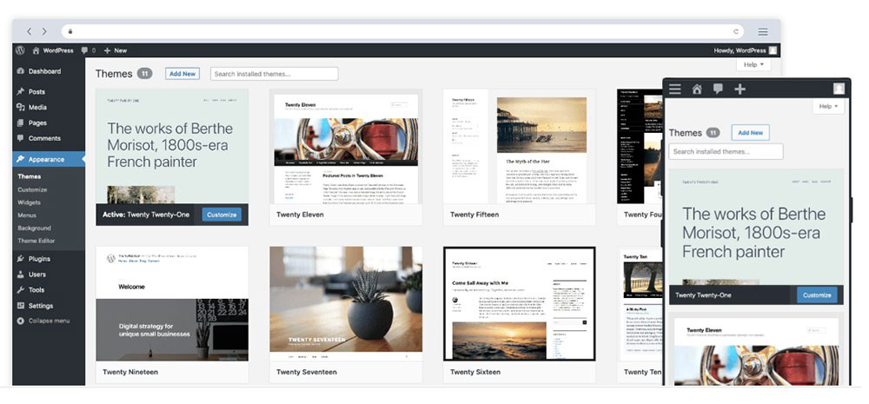Tap the plus icon in mobile admin bar
The image size is (869, 404).
(740, 89)
